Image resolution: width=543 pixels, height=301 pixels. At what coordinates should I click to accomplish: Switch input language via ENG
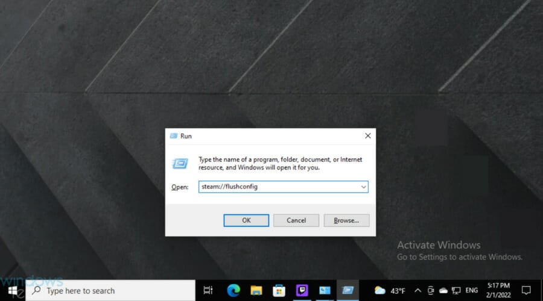(x=472, y=291)
